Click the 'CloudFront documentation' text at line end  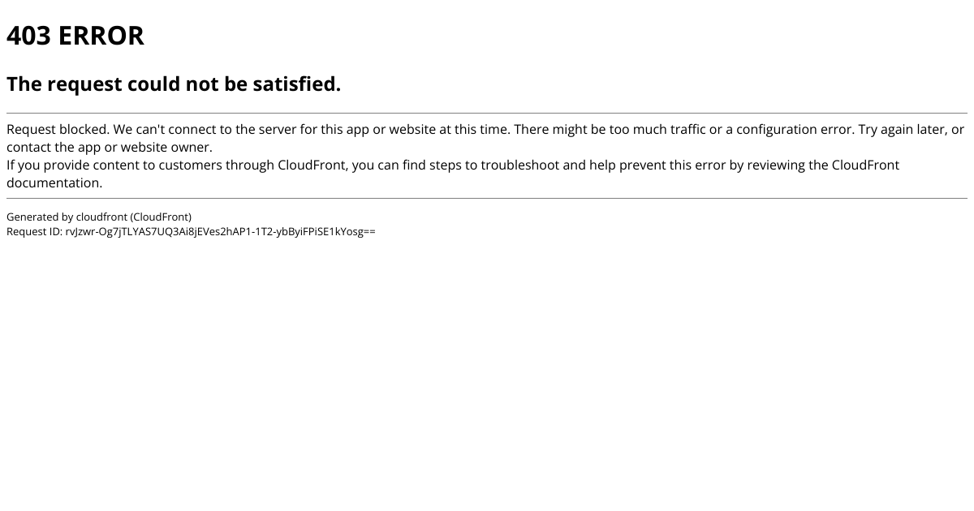point(865,165)
